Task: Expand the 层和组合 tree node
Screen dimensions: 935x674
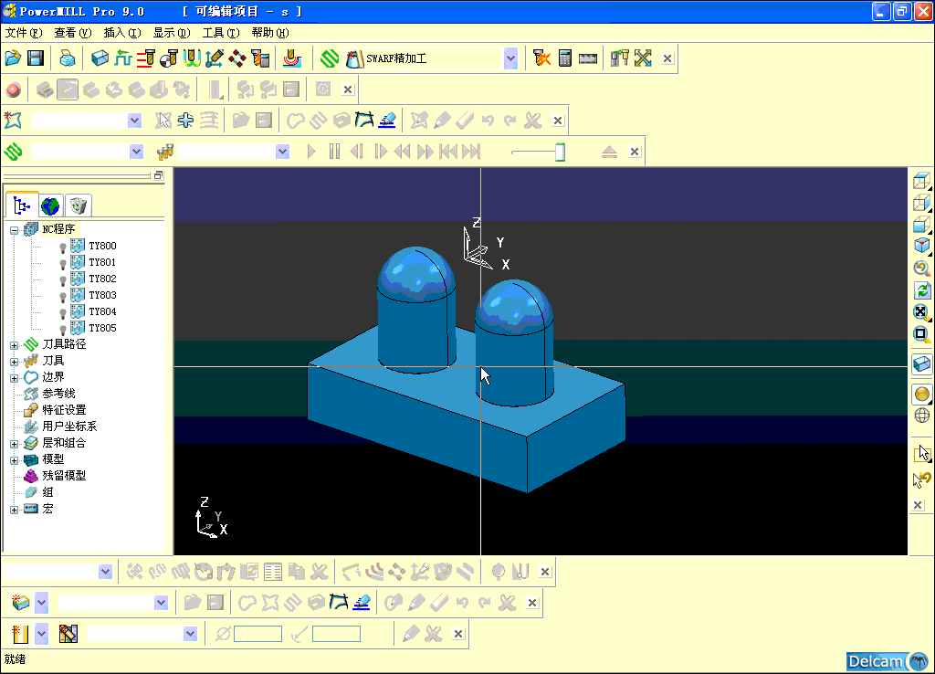Action: 15,444
